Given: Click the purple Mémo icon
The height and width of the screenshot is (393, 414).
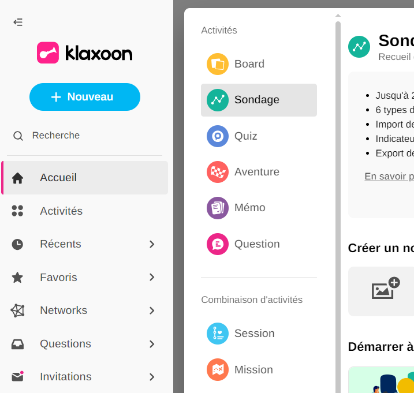Looking at the screenshot, I should pos(218,208).
